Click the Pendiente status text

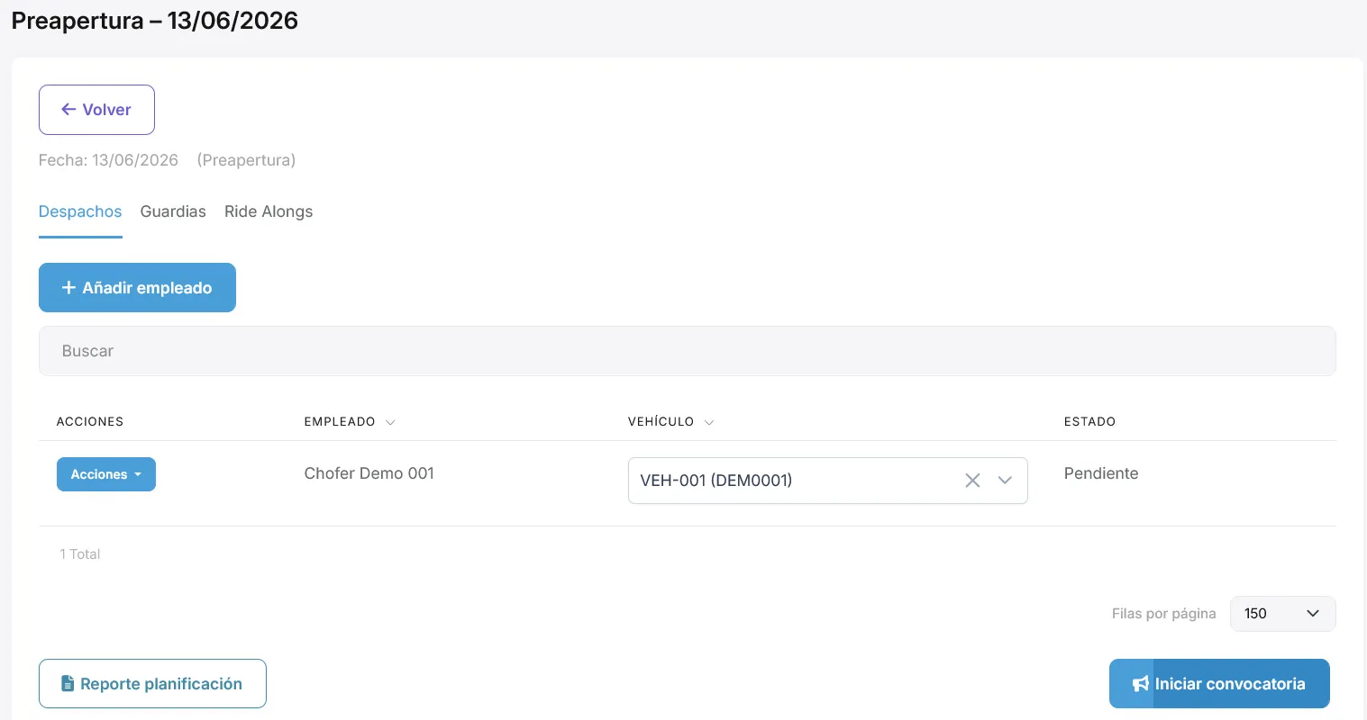coord(1101,473)
